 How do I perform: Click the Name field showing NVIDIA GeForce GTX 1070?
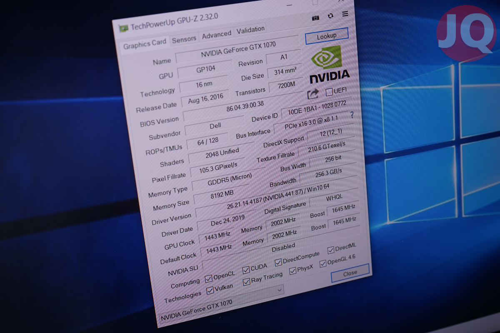(x=238, y=49)
